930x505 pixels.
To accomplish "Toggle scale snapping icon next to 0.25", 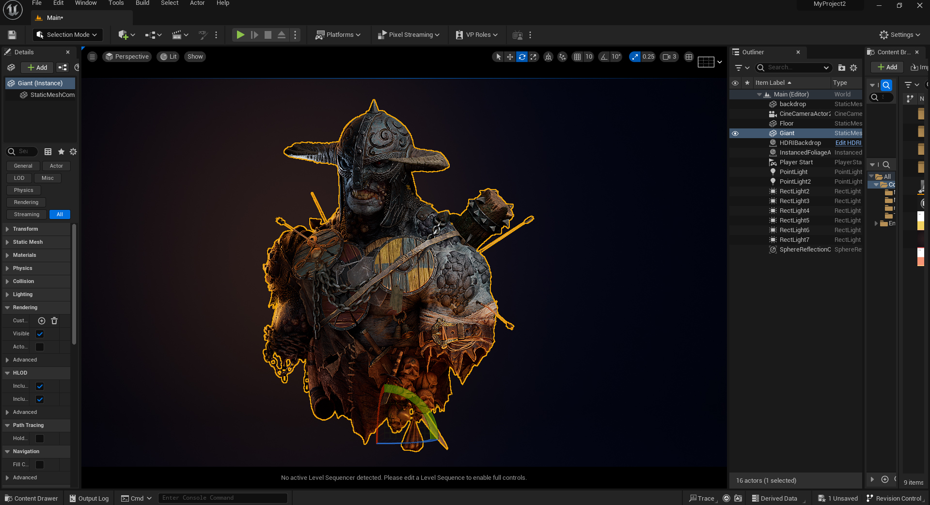I will 635,57.
